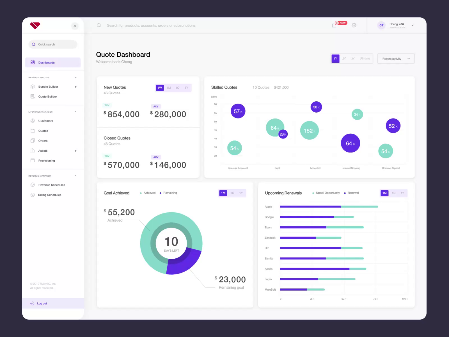Select the All-time tab filter
Viewport: 449px width, 337px height.
365,58
